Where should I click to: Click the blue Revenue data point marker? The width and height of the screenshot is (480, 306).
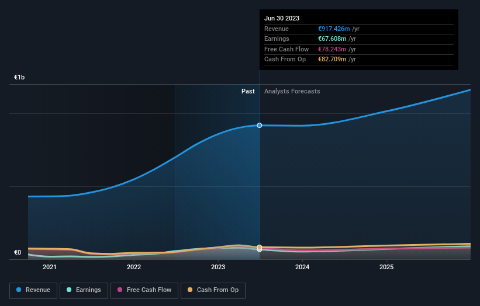(259, 126)
